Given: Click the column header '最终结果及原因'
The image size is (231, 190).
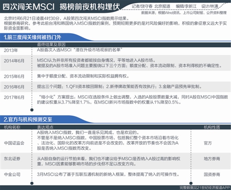Looking at the screenshot, I should tap(51, 45).
